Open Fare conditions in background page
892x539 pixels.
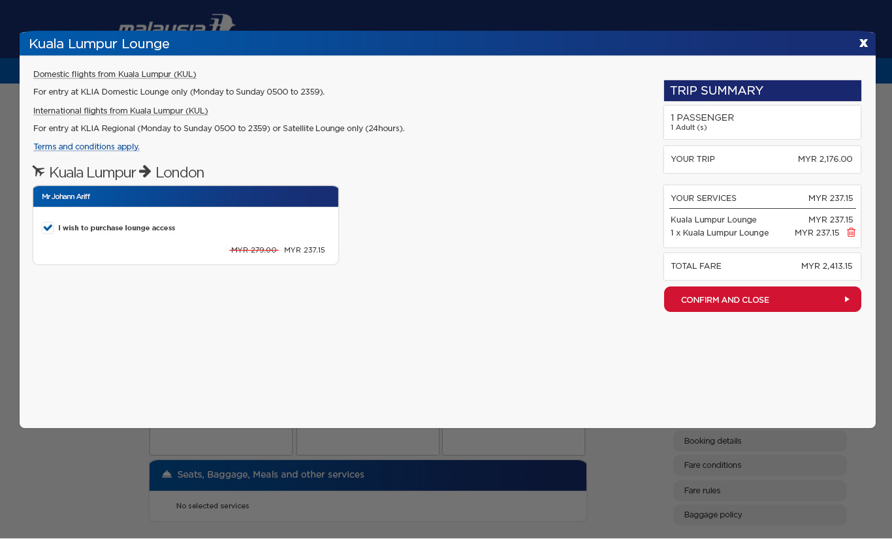[x=760, y=465]
